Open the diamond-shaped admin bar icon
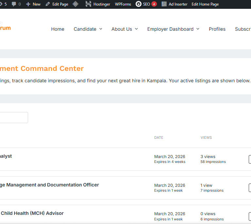Viewport: 251px width, 224px height. 75,4
